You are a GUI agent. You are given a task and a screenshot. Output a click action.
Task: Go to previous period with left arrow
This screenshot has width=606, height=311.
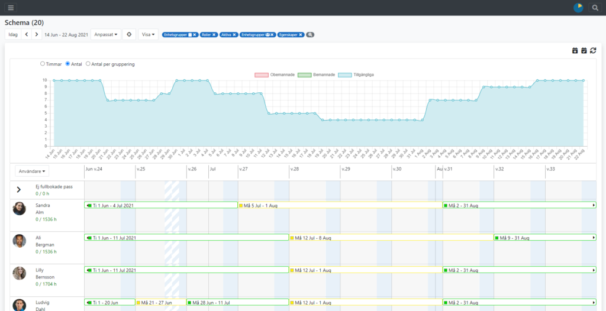[27, 34]
